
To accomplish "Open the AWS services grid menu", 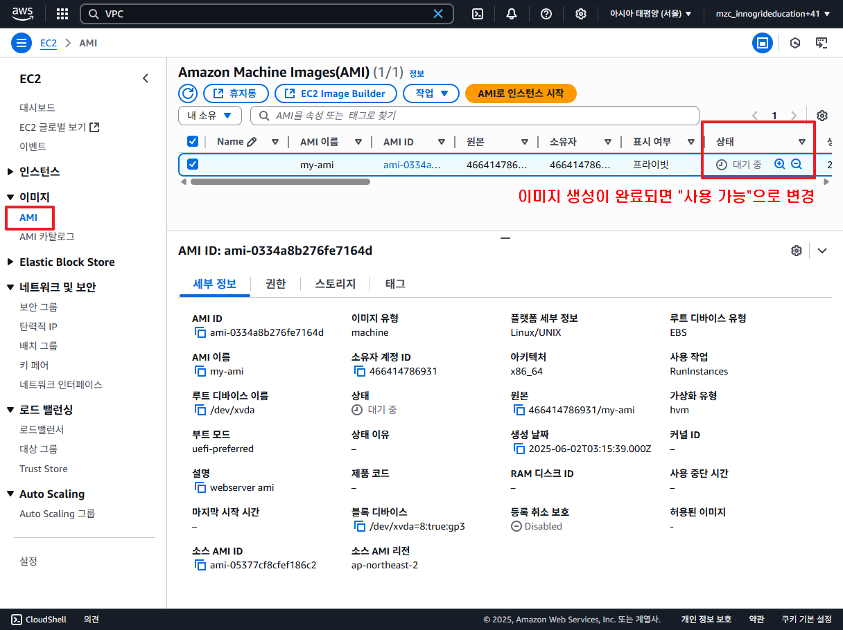I will tap(62, 14).
